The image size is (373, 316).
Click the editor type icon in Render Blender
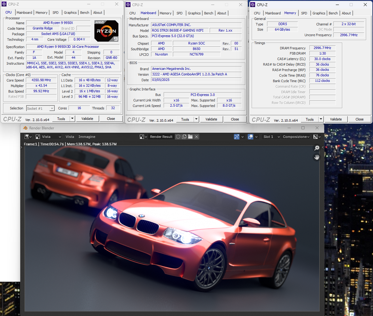pos(28,137)
